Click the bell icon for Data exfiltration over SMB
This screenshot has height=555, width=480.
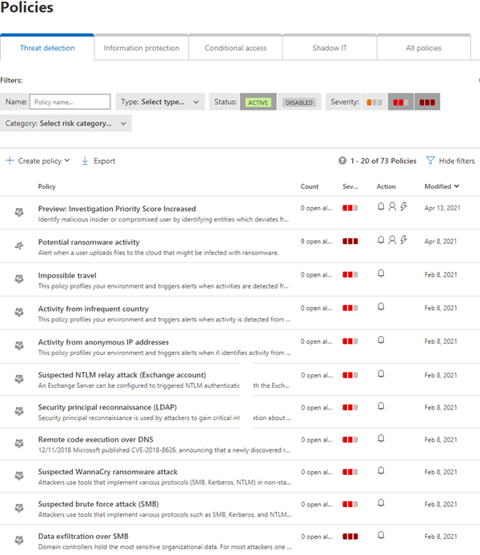(381, 536)
